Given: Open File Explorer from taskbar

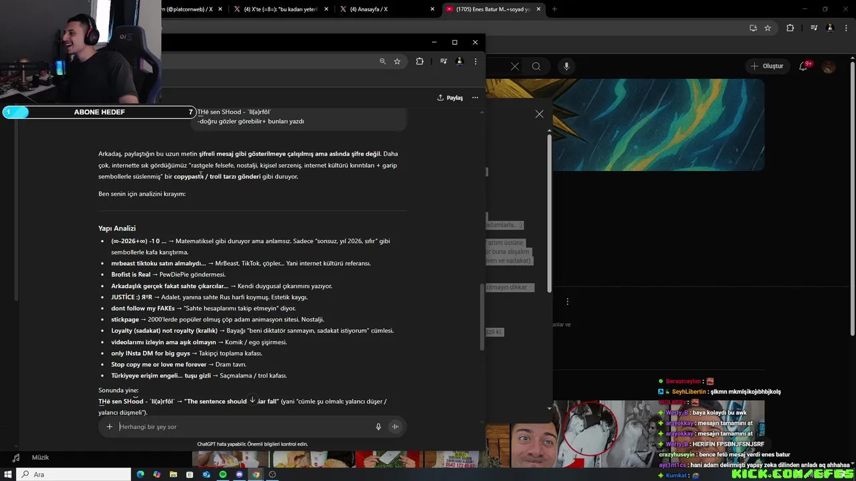Looking at the screenshot, I should pyautogui.click(x=173, y=474).
